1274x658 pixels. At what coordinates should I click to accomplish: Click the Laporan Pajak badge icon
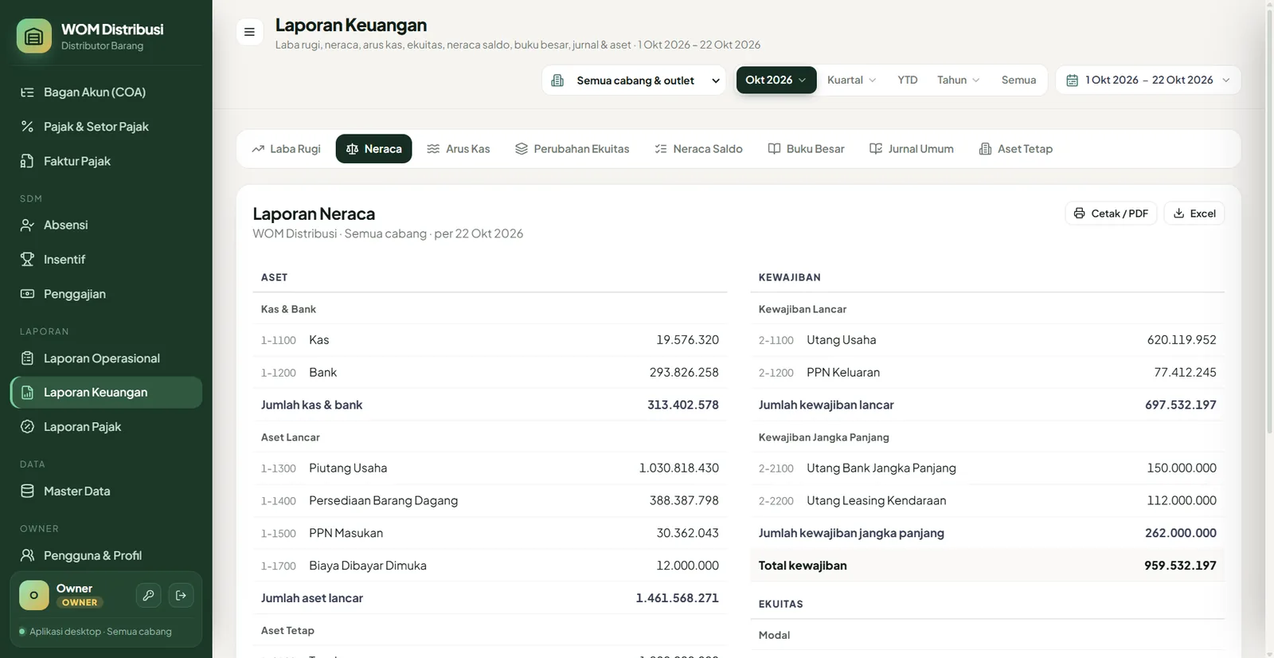coord(27,427)
